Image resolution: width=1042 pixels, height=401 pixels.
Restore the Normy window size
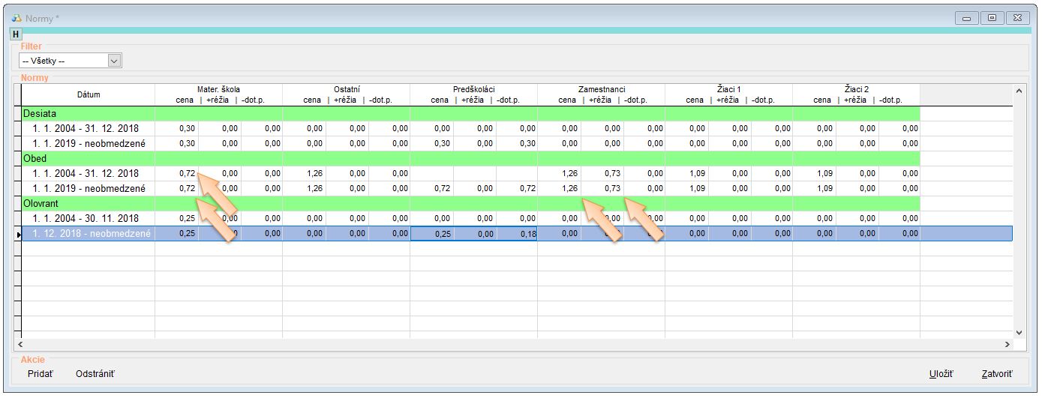pyautogui.click(x=992, y=18)
